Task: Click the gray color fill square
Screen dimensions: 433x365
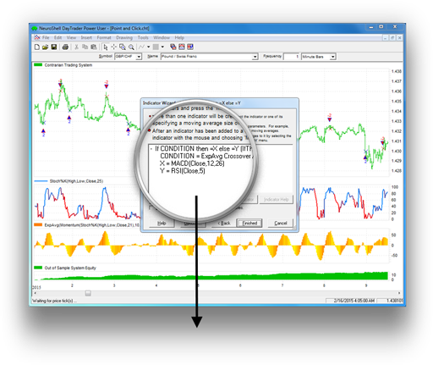Action: point(156,47)
